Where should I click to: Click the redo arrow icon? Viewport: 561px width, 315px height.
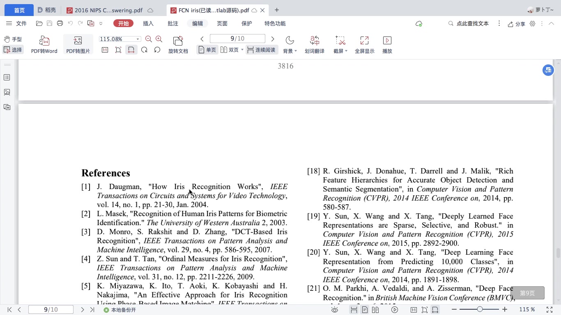click(x=80, y=23)
